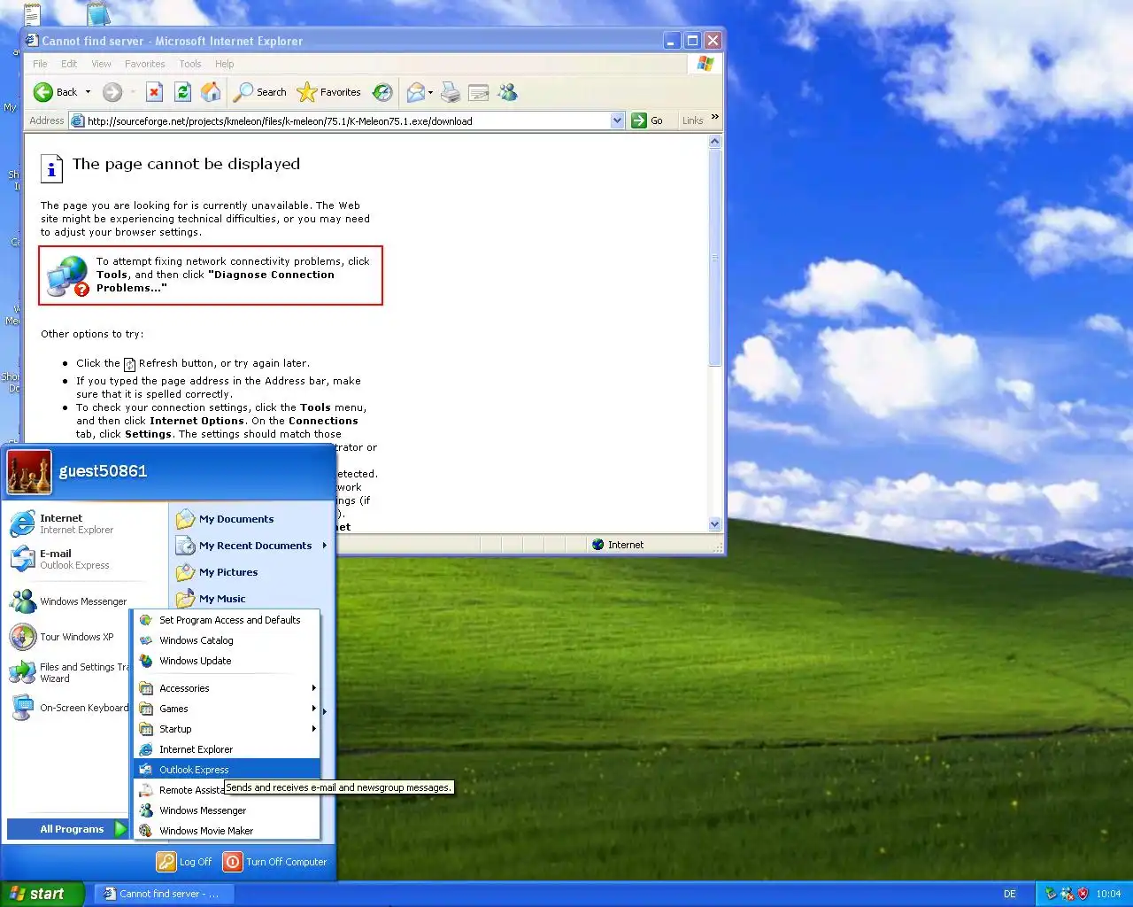The width and height of the screenshot is (1133, 907).
Task: Click the red security shield tray icon
Action: [x=1083, y=894]
